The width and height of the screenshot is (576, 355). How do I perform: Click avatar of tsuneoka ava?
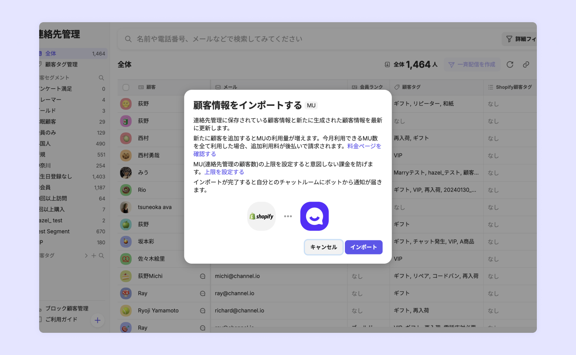pos(126,207)
